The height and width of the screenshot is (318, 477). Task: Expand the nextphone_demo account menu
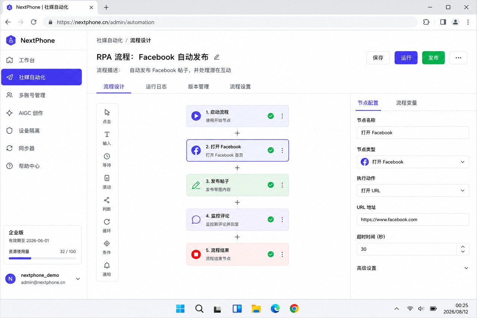[x=78, y=278]
